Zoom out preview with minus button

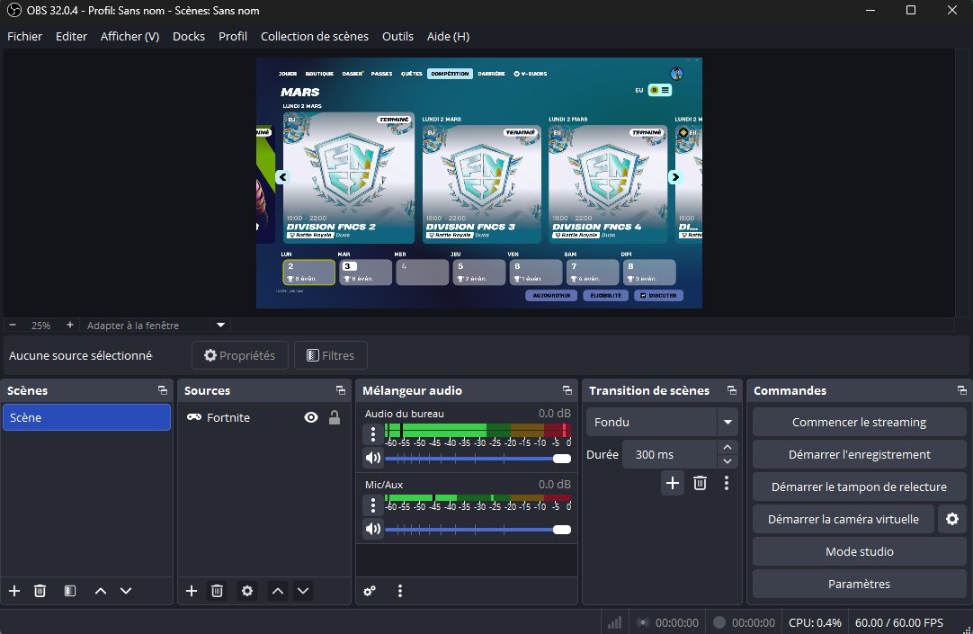click(13, 325)
